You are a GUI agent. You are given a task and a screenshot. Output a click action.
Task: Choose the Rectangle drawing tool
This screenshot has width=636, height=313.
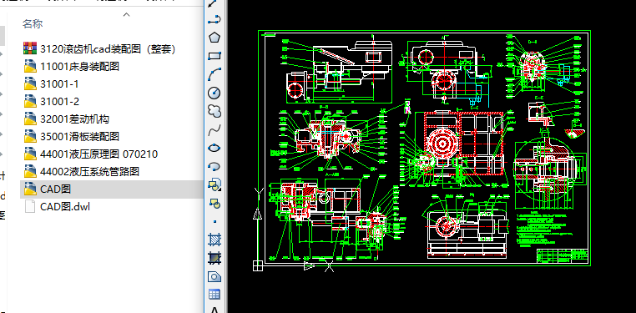215,56
